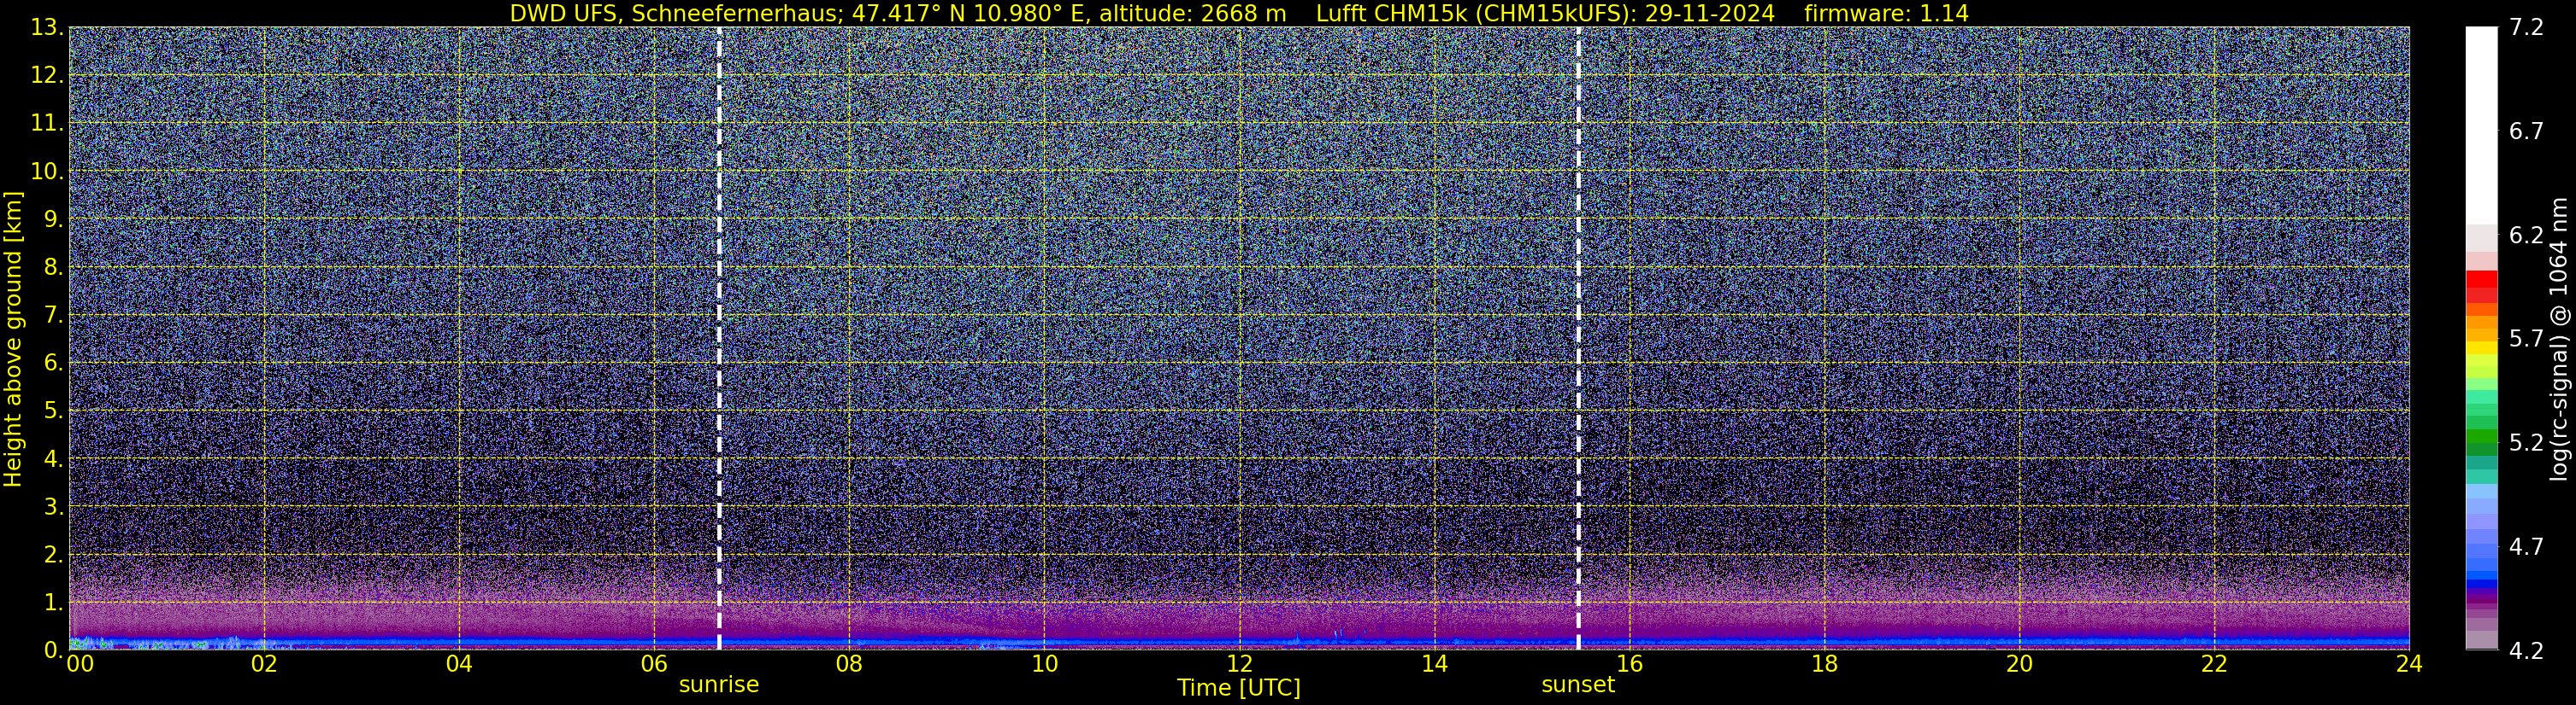Image resolution: width=2576 pixels, height=705 pixels.
Task: Click the colorbar tick label '5.7'
Action: click(x=2526, y=340)
